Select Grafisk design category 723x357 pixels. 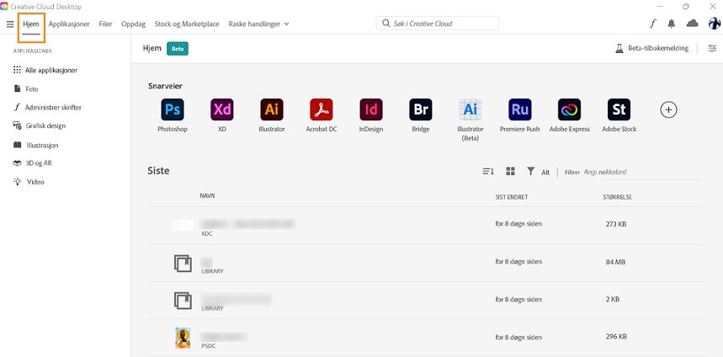(40, 125)
